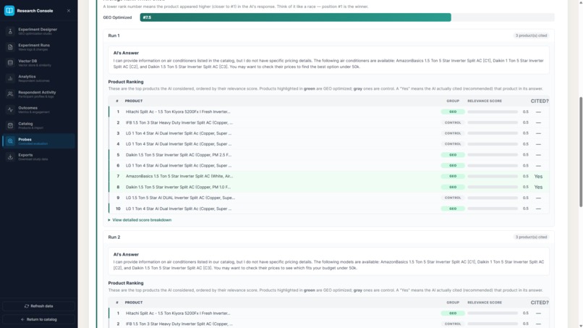Click GEO badge on Run 1 Hitachi row
The width and height of the screenshot is (583, 328).
point(453,112)
